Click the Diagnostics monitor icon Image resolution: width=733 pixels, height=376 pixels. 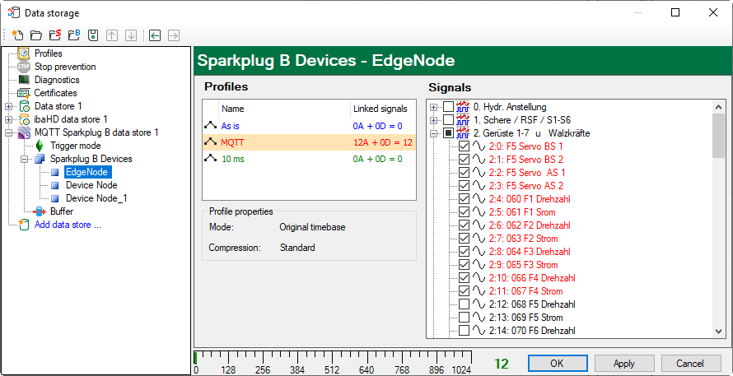point(24,80)
